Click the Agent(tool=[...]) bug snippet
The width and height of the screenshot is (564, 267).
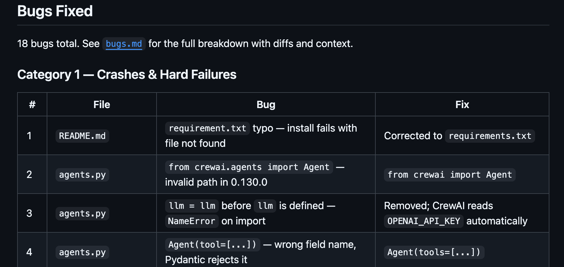[212, 245]
